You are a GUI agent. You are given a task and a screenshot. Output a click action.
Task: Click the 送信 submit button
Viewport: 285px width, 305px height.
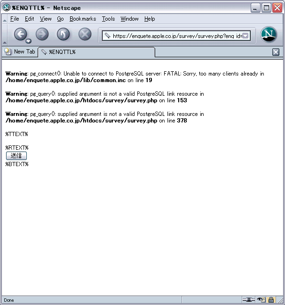[x=16, y=156]
